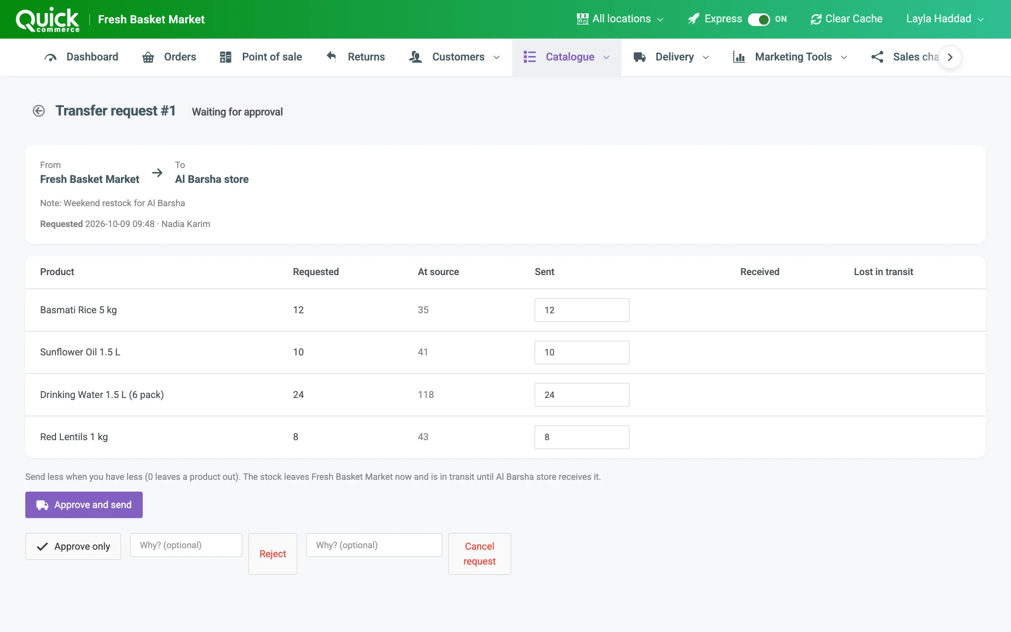This screenshot has width=1011, height=632.
Task: Click the Orders basket icon
Action: [148, 57]
